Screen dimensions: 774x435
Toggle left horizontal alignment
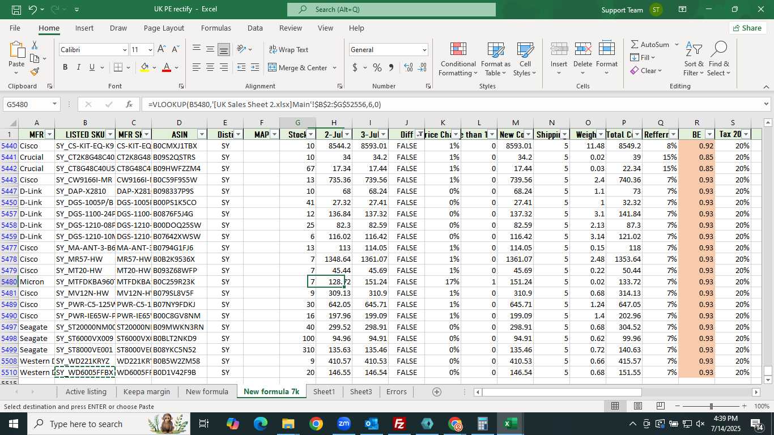(197, 67)
